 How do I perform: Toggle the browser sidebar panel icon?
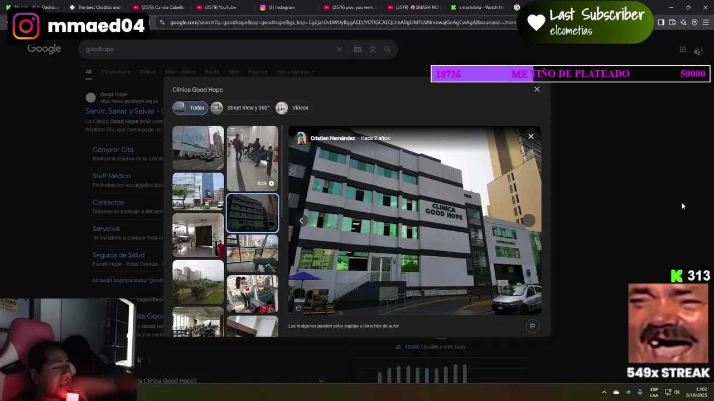pyautogui.click(x=661, y=22)
